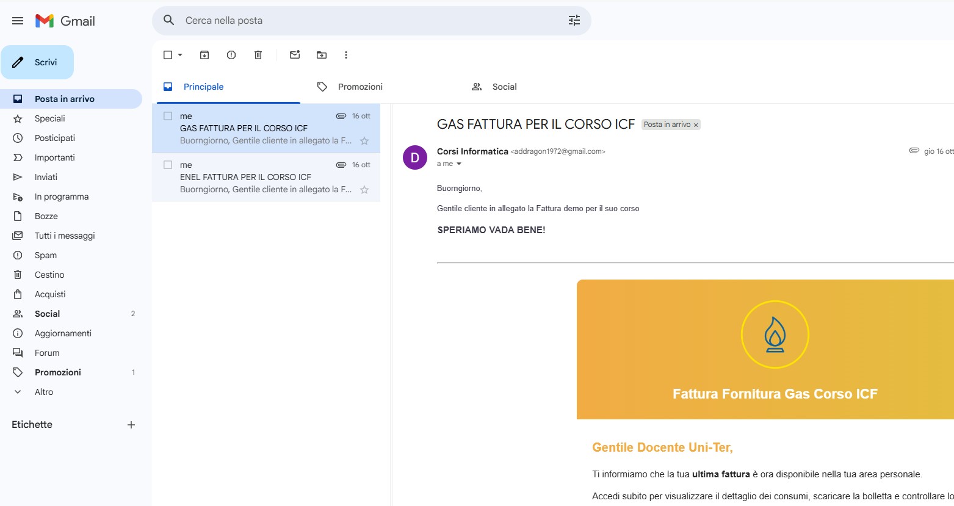Open the Spam folder in sidebar
This screenshot has width=954, height=506.
point(45,255)
